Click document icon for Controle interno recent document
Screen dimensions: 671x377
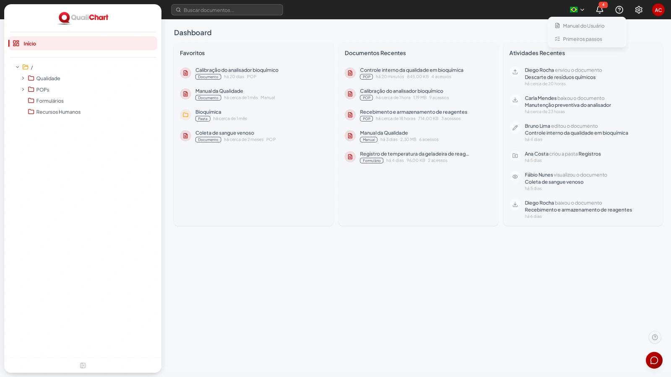click(350, 73)
